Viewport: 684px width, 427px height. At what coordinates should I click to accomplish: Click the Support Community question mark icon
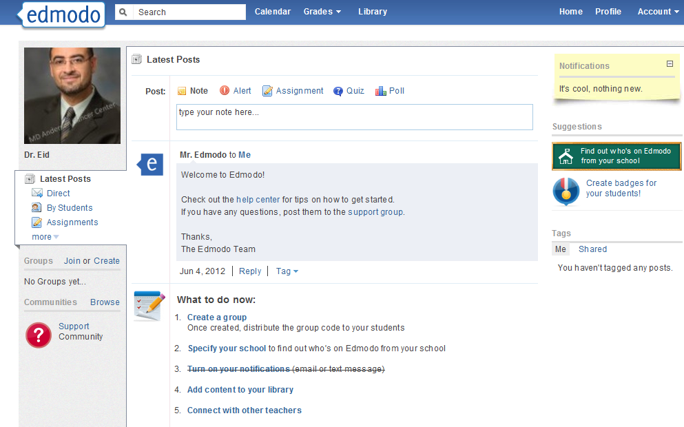[39, 335]
